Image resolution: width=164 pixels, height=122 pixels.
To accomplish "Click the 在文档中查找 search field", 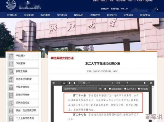I will [x=80, y=89].
